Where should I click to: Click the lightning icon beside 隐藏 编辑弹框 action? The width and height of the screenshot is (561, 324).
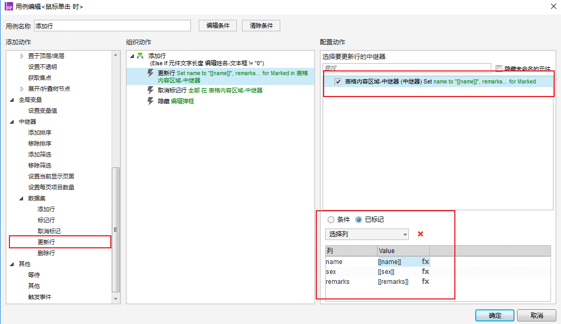pyautogui.click(x=151, y=101)
